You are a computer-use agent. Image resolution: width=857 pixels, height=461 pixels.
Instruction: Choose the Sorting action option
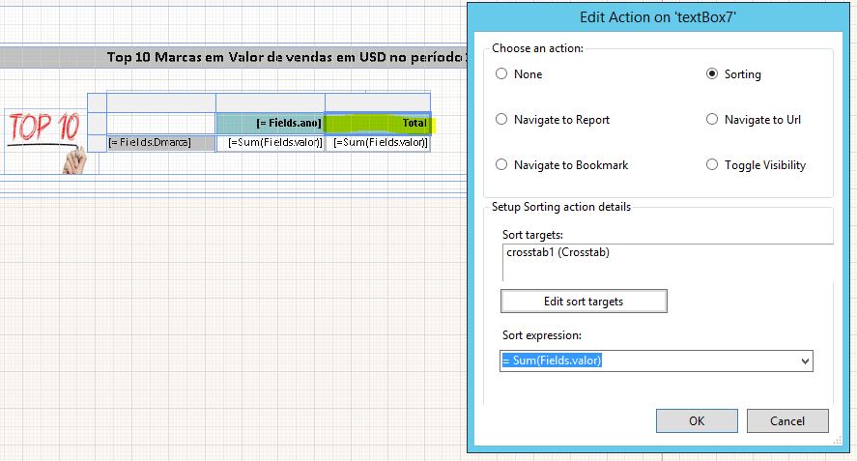click(712, 74)
